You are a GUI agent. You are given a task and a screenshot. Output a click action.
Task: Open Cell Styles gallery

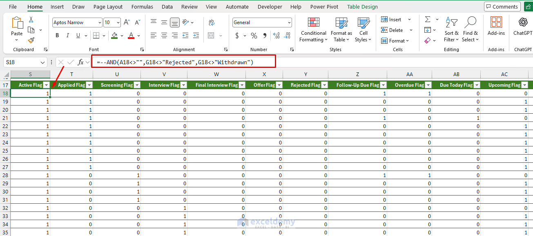pos(363,30)
